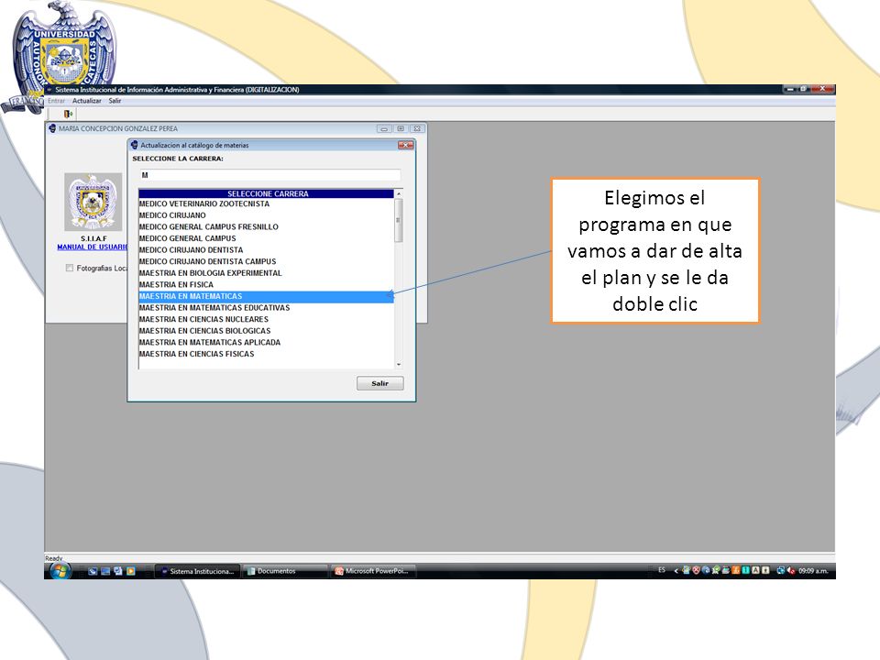The width and height of the screenshot is (880, 660).
Task: Close the Actualizacion al catálogo de materias dialog
Action: pos(406,146)
